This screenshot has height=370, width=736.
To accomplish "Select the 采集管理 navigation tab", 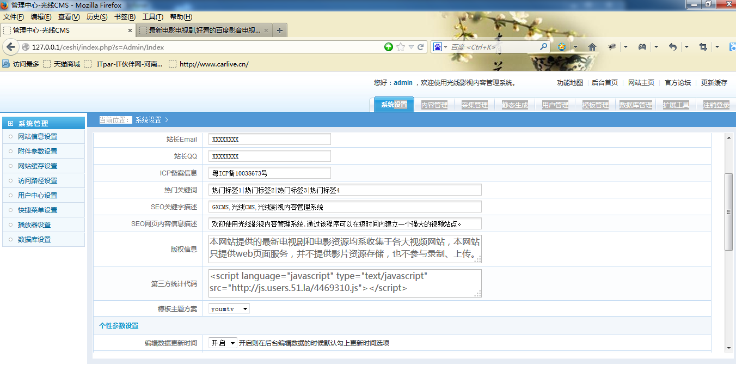I will tap(475, 105).
